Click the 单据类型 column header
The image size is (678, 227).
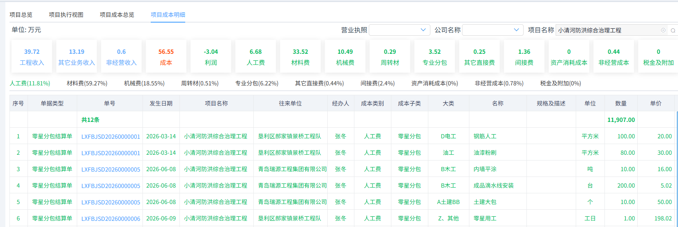(x=52, y=103)
